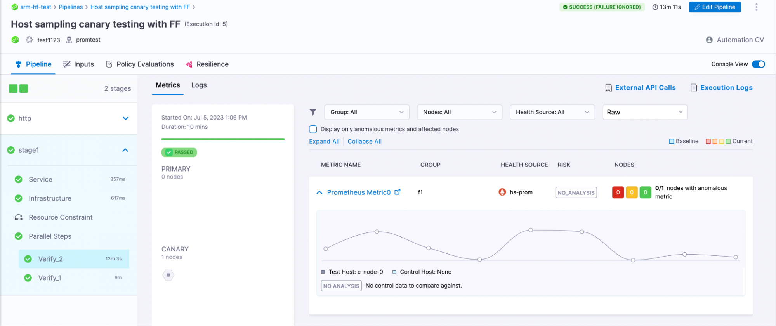Check Display only anomalous metrics checkbox
This screenshot has height=326, width=776.
point(313,129)
